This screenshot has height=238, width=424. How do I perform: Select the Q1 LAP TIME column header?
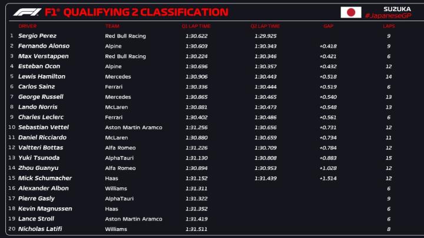[196, 26]
